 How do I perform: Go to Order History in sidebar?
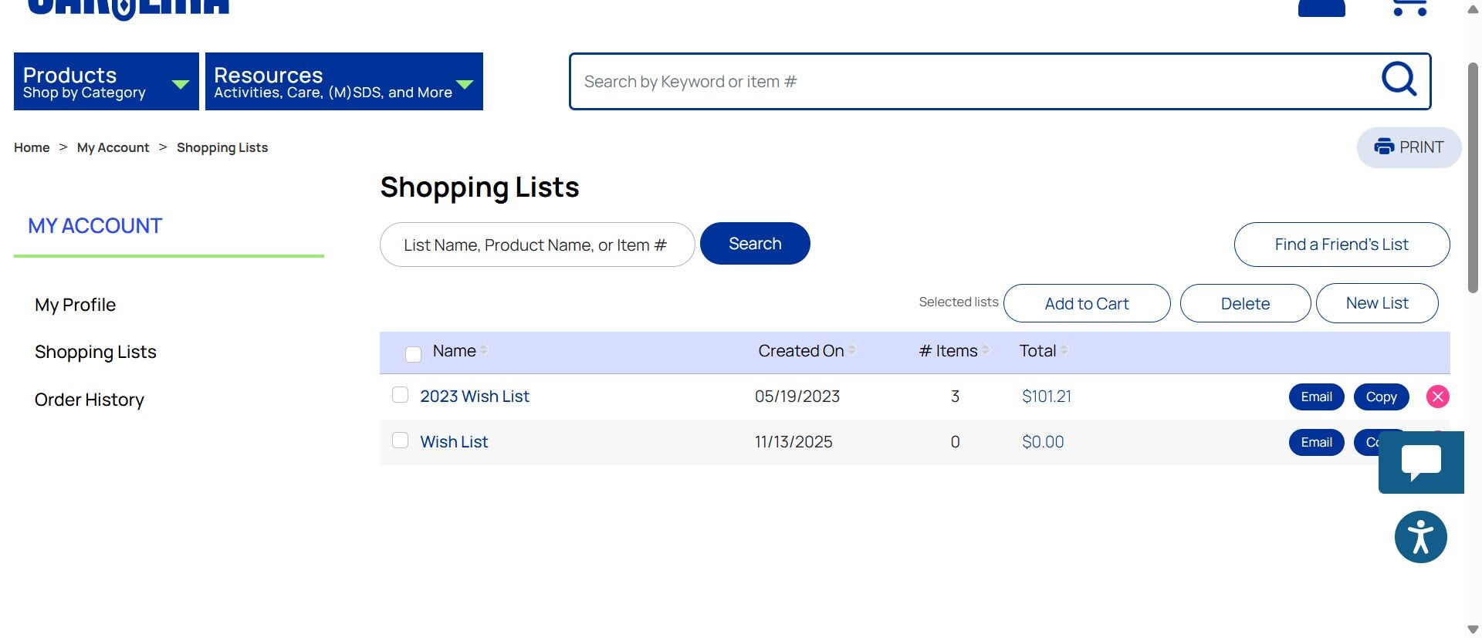click(90, 400)
